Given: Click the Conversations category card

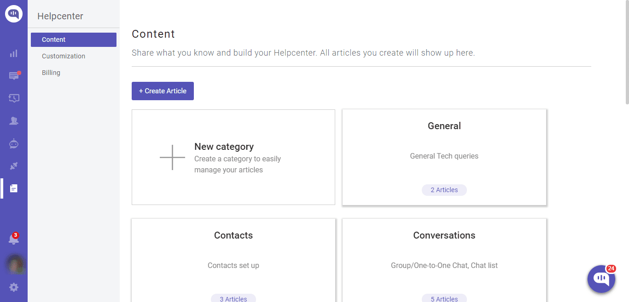Looking at the screenshot, I should (444, 257).
